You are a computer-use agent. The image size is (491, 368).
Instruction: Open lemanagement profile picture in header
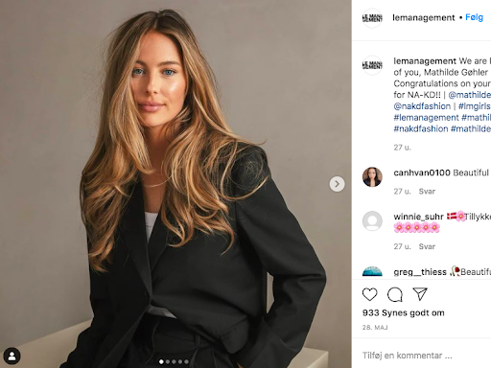pos(372,18)
